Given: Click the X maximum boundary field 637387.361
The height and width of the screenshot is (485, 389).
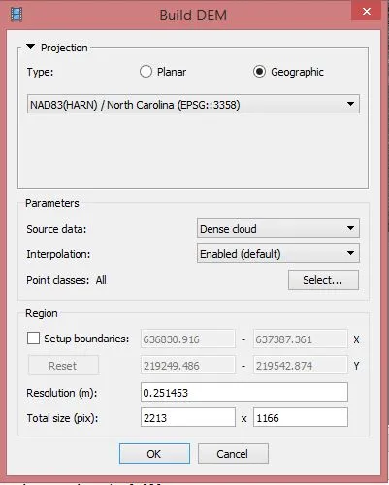Looking at the screenshot, I should click(x=301, y=339).
